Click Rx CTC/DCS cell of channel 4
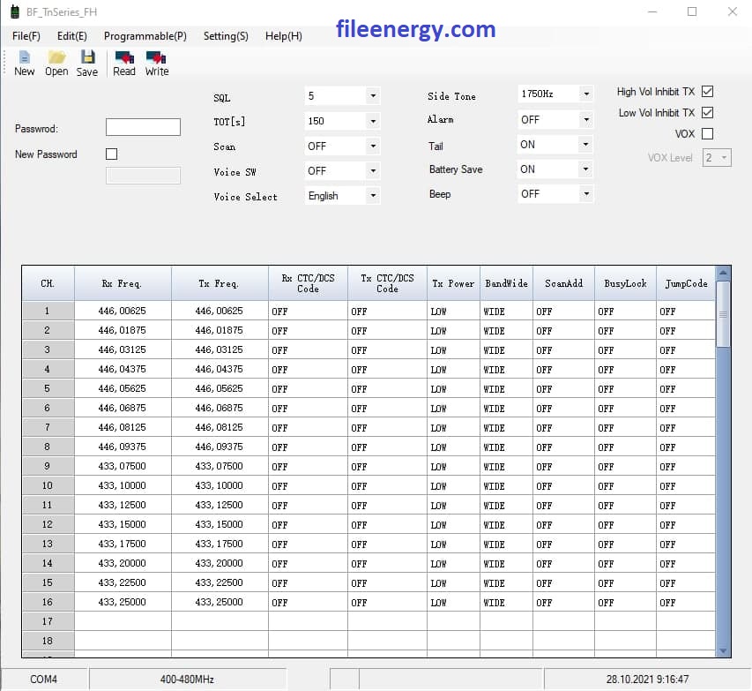The width and height of the screenshot is (752, 691). point(308,369)
